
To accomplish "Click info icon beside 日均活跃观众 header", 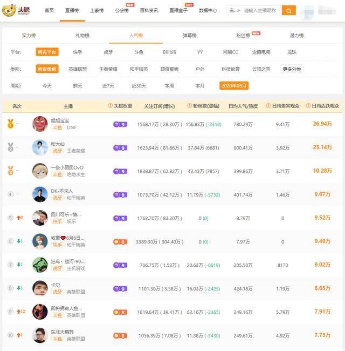I will pyautogui.click(x=308, y=106).
